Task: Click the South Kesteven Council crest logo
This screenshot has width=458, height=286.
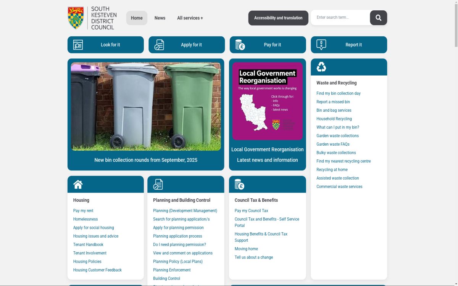Action: point(75,18)
